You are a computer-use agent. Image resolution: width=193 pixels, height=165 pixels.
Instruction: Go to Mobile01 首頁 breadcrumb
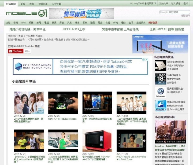[15, 36]
